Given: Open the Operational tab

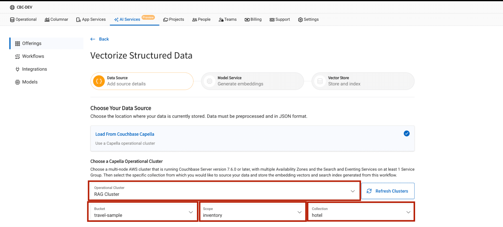Looking at the screenshot, I should [x=23, y=20].
